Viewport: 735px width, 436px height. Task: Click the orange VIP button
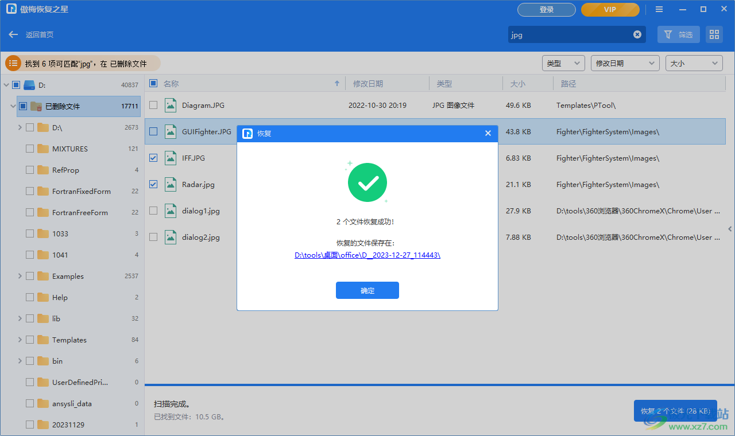click(610, 10)
